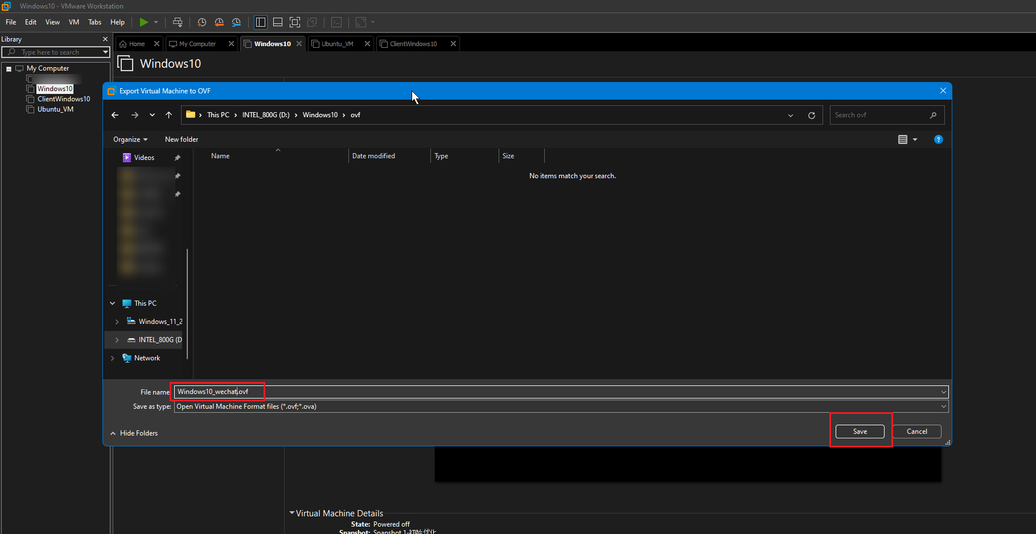Open the snapshot manager
This screenshot has height=534, width=1036.
[236, 22]
